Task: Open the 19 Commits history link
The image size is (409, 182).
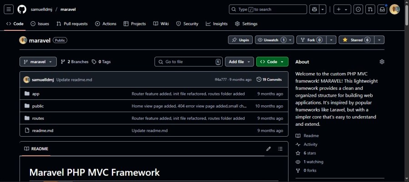Action: point(269,79)
